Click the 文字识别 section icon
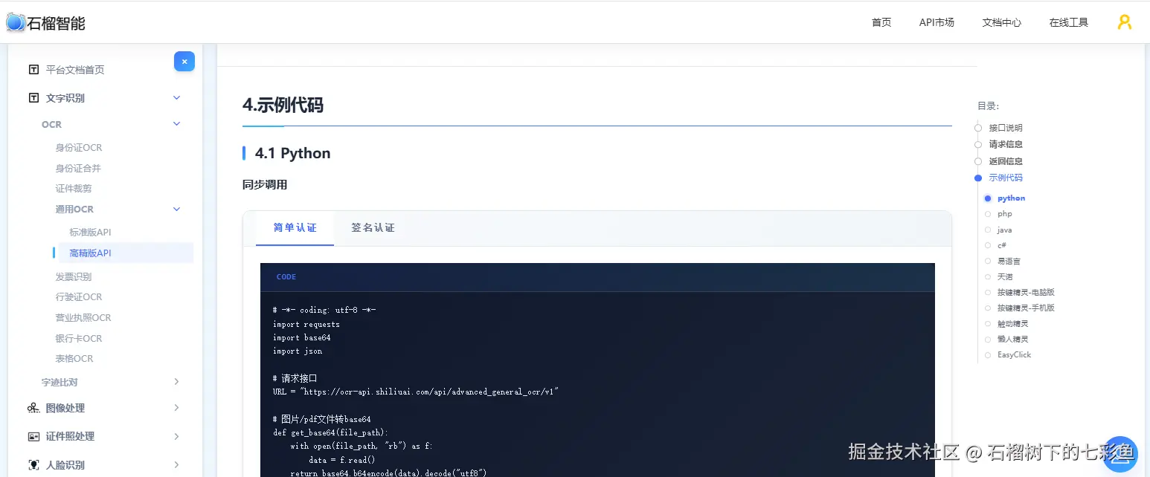The image size is (1150, 477). click(33, 98)
